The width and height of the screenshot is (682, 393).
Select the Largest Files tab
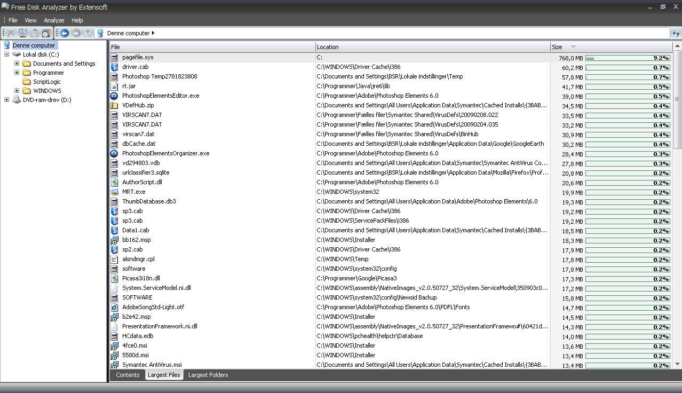pos(164,375)
